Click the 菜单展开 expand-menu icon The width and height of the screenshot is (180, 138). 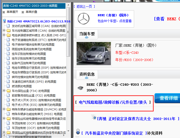[x=4, y=12]
